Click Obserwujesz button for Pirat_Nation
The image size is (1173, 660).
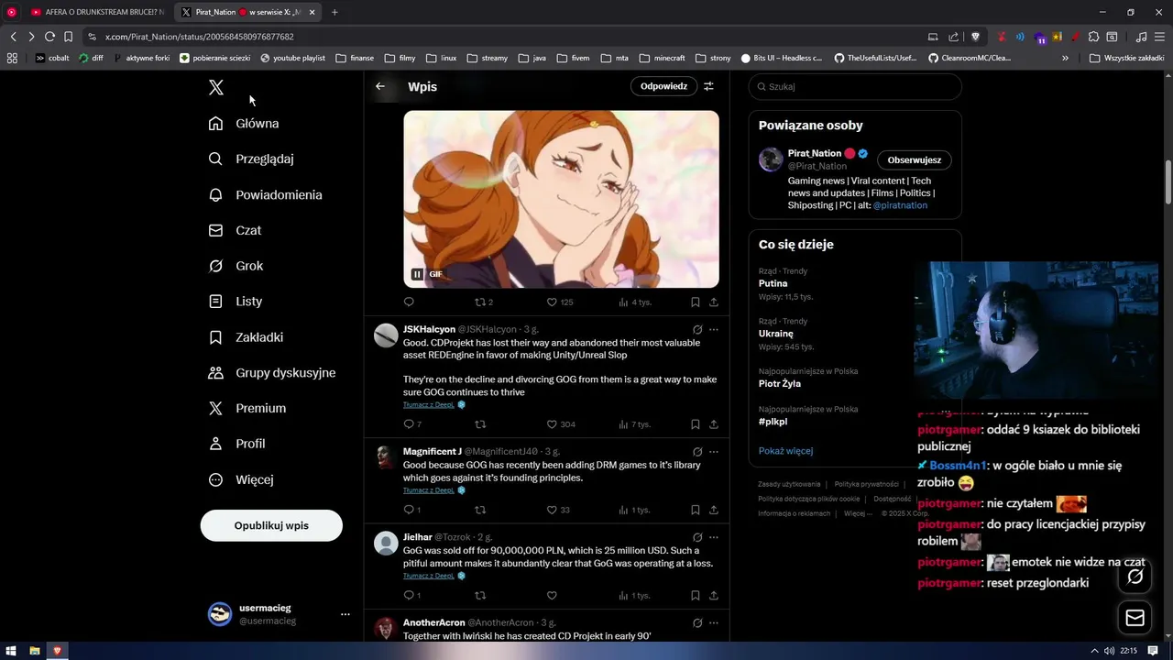[x=914, y=159]
